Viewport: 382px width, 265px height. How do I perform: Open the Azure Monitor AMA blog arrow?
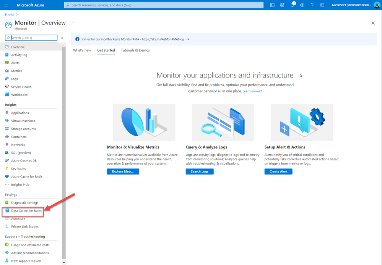click(x=187, y=39)
